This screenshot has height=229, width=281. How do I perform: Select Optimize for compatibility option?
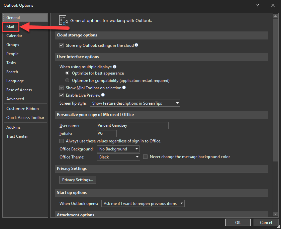click(x=67, y=80)
